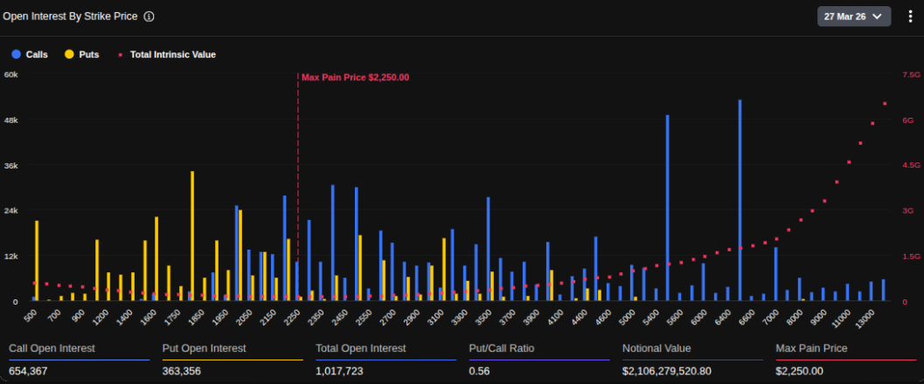This screenshot has height=384, width=924.
Task: Toggle the Calls series in the legend
Action: pos(36,54)
